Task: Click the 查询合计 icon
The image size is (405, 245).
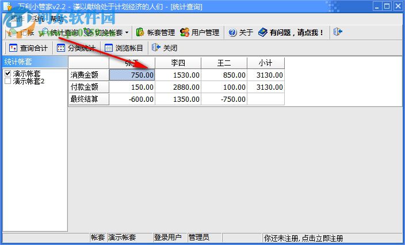Action: [x=13, y=48]
